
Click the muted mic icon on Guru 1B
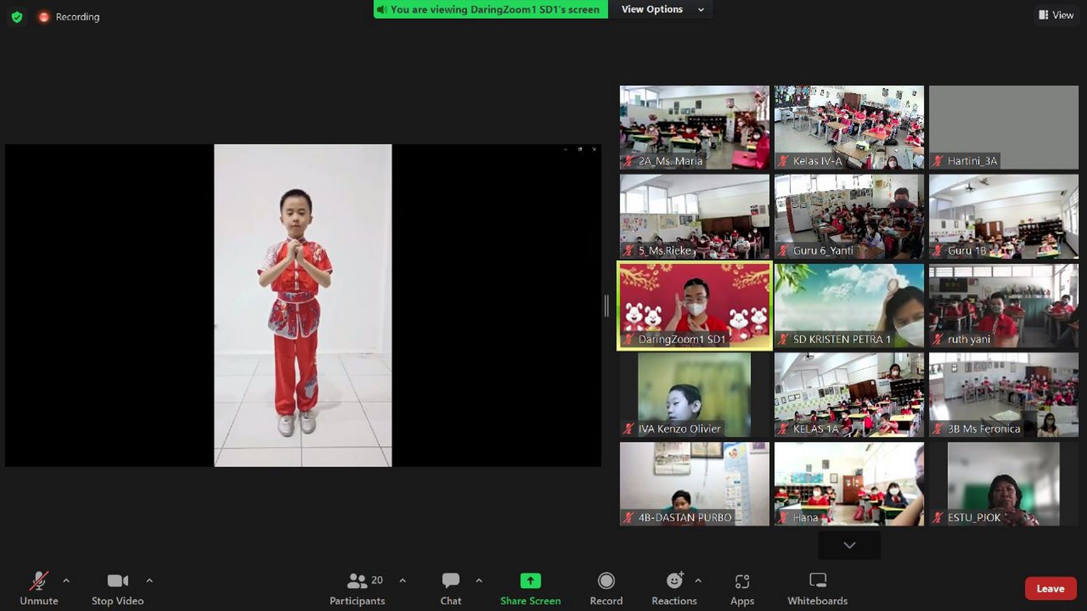(938, 250)
